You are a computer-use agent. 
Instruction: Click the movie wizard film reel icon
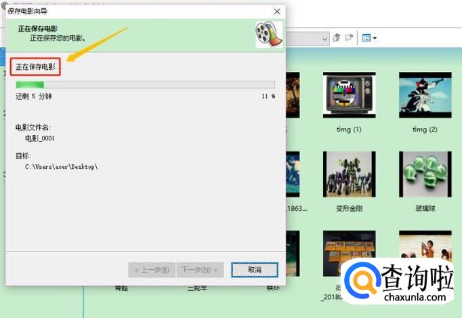point(269,34)
